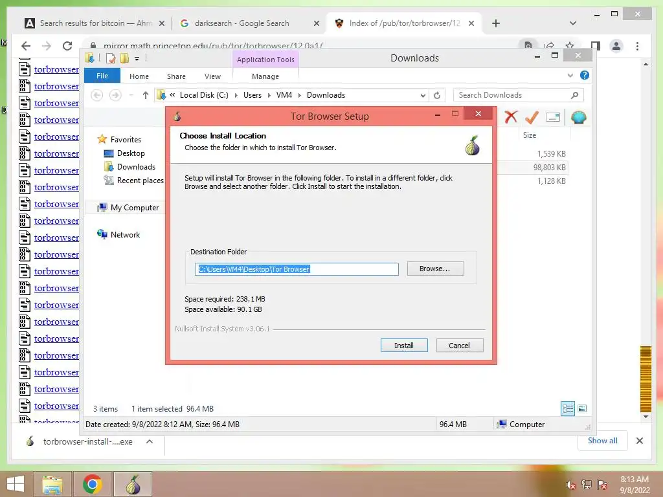Open download item options chevron
Screen dimensions: 663x497
click(150, 441)
